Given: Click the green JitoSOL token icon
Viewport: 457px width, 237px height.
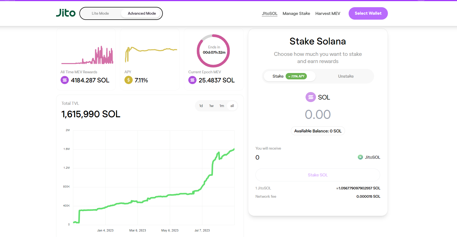Looking at the screenshot, I should click(360, 157).
